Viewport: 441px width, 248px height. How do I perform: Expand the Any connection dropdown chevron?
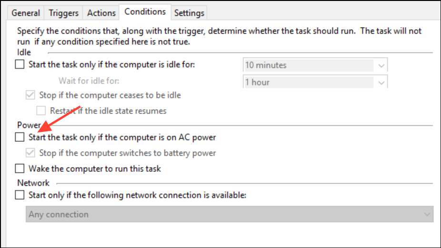tap(427, 215)
